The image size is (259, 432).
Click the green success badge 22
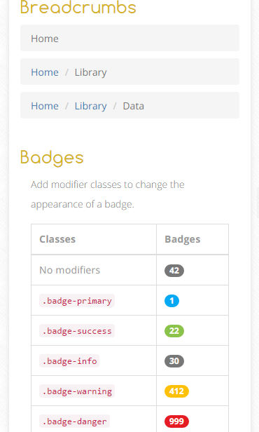pos(174,330)
